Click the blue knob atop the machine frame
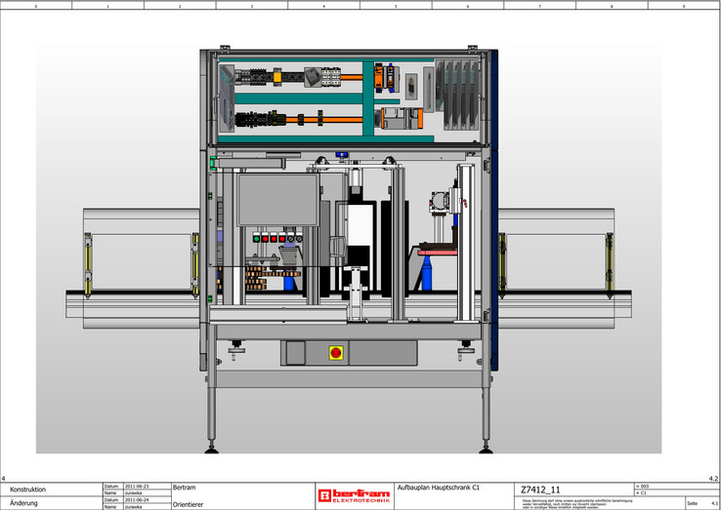The width and height of the screenshot is (721, 510). 342,155
